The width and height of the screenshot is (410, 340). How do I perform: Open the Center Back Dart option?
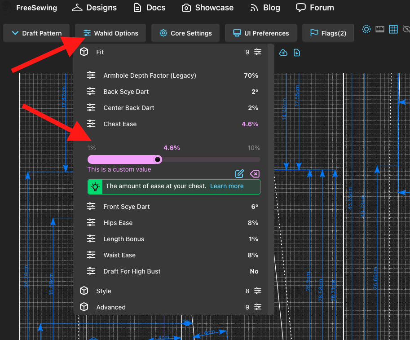point(172,108)
